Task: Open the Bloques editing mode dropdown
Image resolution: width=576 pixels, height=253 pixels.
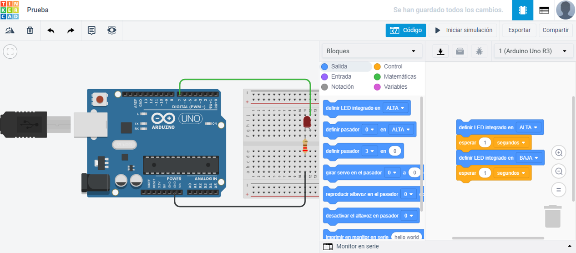Action: [x=371, y=51]
